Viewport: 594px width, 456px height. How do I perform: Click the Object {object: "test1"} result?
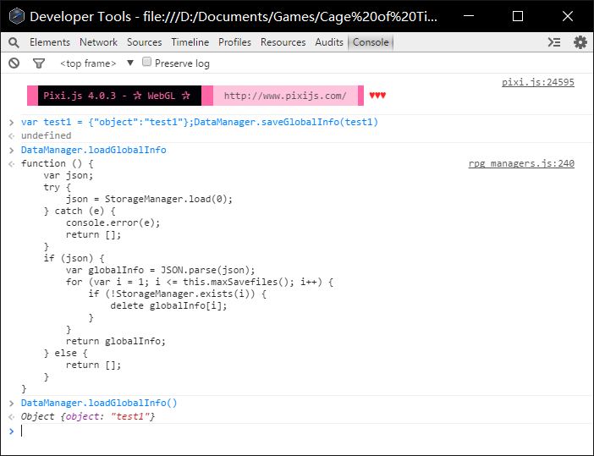tap(88, 416)
